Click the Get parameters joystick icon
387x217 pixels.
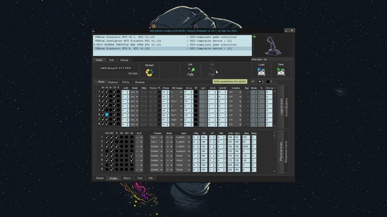[x=191, y=72]
